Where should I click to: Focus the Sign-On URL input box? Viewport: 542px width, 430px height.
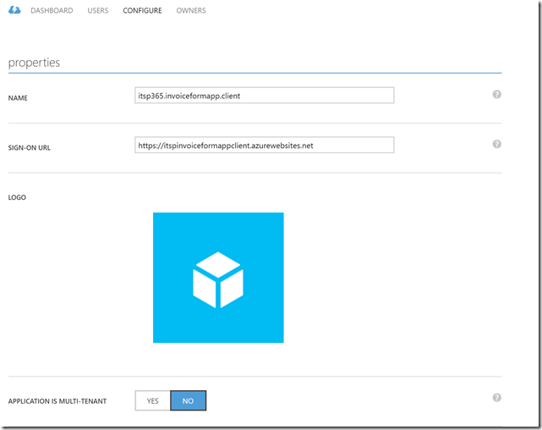[264, 146]
